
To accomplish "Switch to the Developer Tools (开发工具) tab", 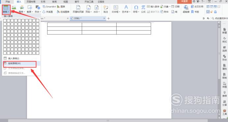I will click(89, 2).
